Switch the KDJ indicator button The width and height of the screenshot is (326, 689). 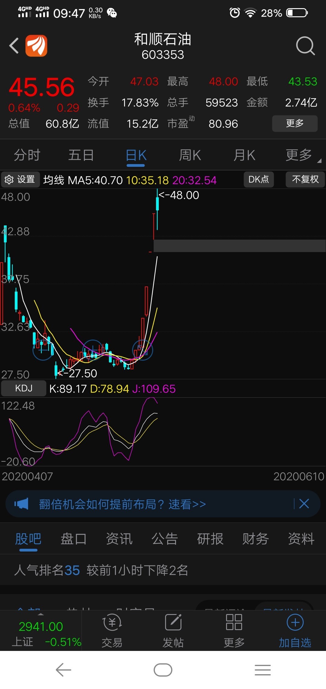(x=24, y=388)
